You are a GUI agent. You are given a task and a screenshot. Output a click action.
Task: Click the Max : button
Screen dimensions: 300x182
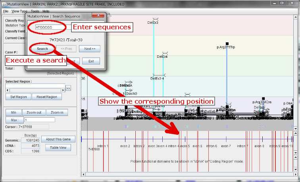click(x=14, y=120)
